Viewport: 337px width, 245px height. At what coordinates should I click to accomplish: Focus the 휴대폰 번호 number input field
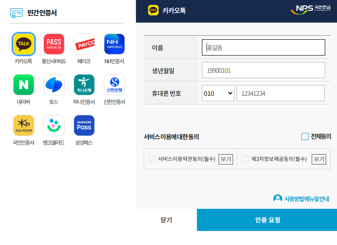pos(281,93)
